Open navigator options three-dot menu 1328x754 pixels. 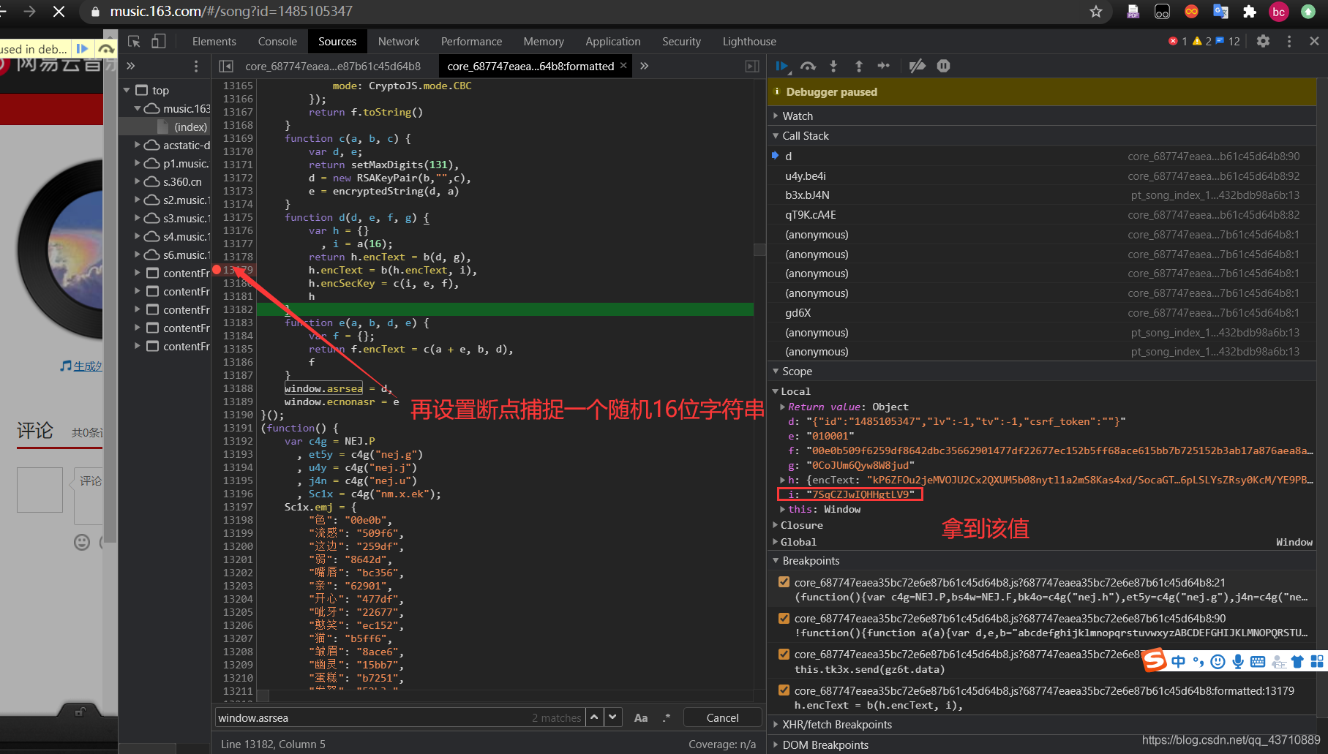pyautogui.click(x=196, y=66)
